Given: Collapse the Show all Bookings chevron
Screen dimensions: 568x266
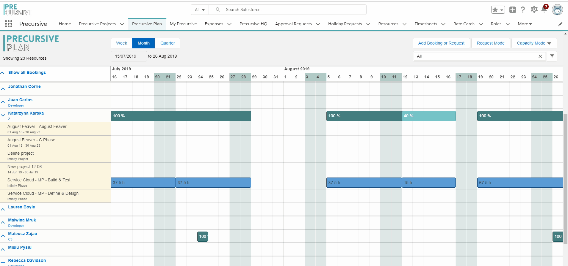Looking at the screenshot, I should [x=2, y=73].
